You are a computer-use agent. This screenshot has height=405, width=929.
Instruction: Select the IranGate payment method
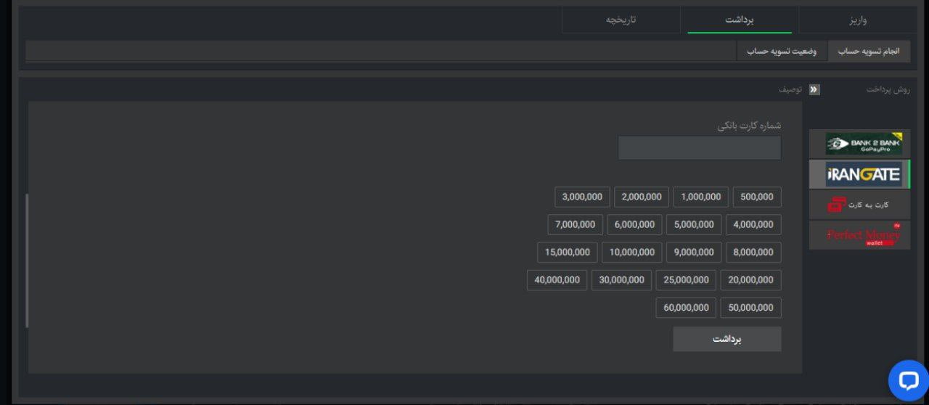click(859, 174)
